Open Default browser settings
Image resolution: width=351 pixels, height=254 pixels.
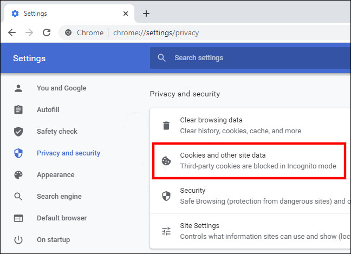point(62,218)
